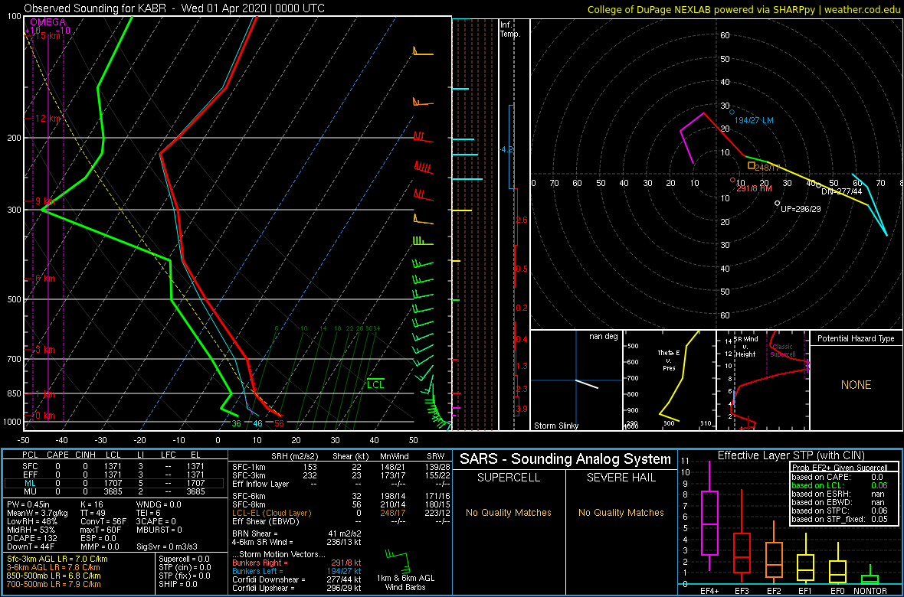Click surface dewpoint value 36
The width and height of the screenshot is (904, 597).
coord(236,423)
